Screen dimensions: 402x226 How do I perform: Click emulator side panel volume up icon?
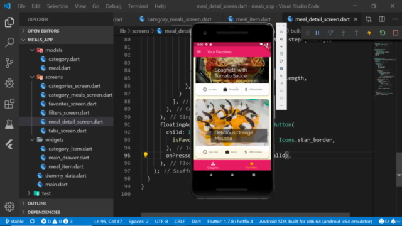(x=281, y=39)
